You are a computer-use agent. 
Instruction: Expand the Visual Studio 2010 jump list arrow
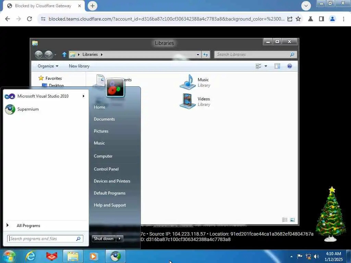click(84, 96)
